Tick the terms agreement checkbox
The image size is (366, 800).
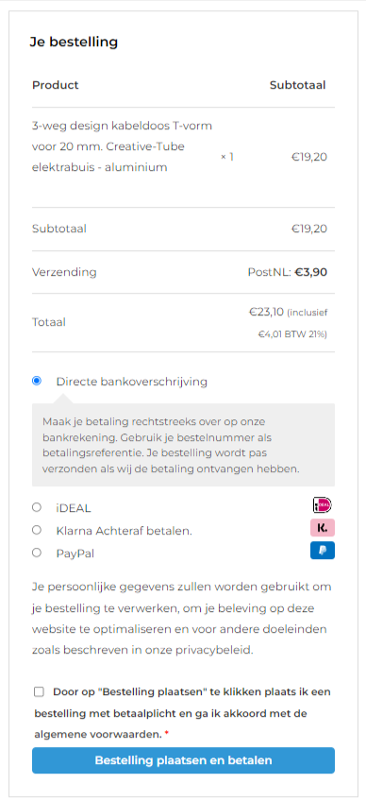coord(40,691)
